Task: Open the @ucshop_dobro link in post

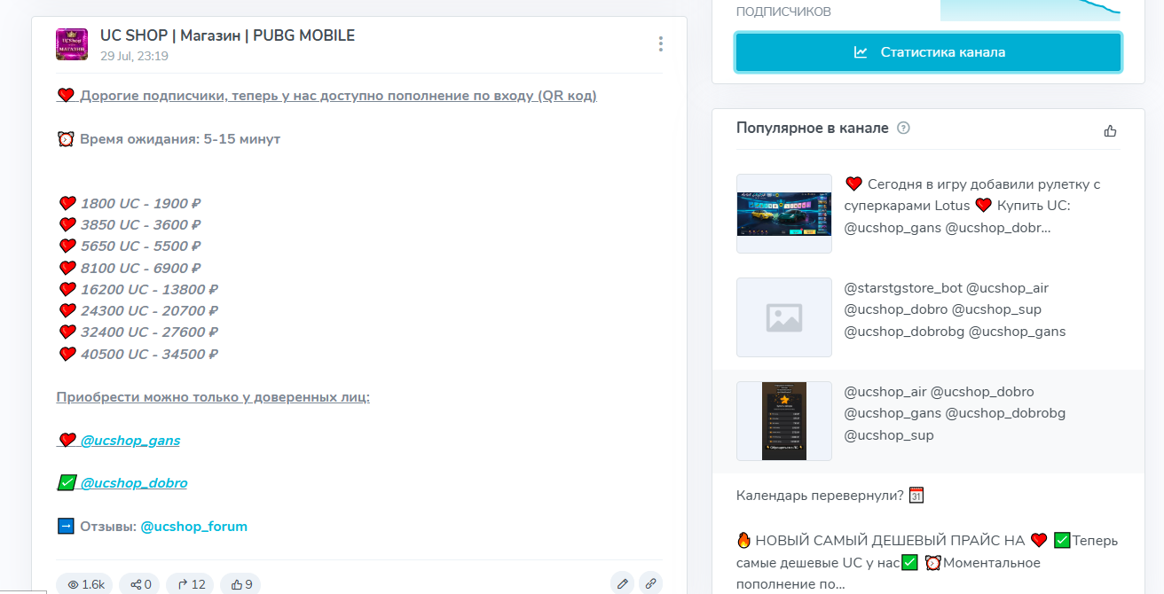Action: click(134, 483)
